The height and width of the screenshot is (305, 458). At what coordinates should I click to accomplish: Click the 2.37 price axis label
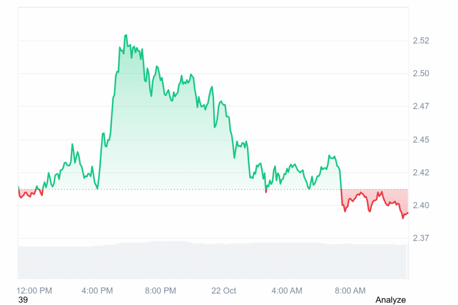(x=420, y=238)
